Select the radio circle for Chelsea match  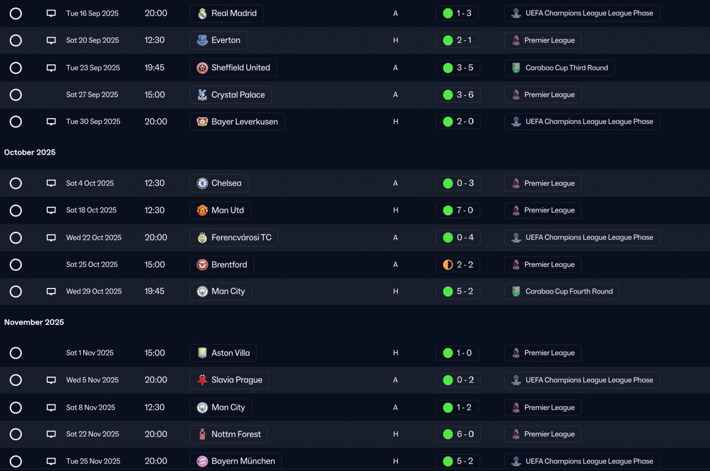(16, 183)
